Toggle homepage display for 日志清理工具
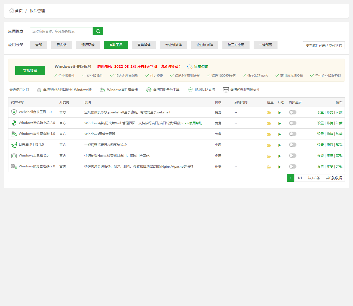The height and width of the screenshot is (306, 353). click(293, 145)
